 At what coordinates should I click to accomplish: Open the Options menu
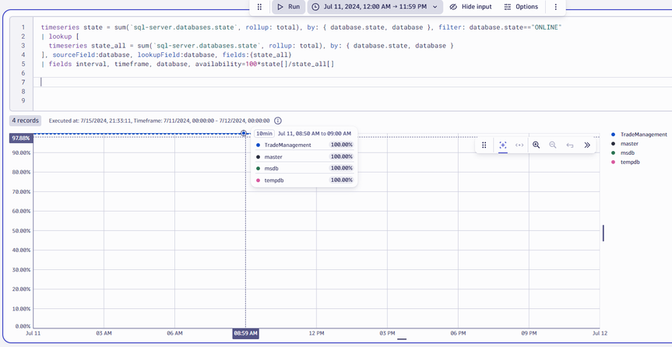(x=521, y=7)
